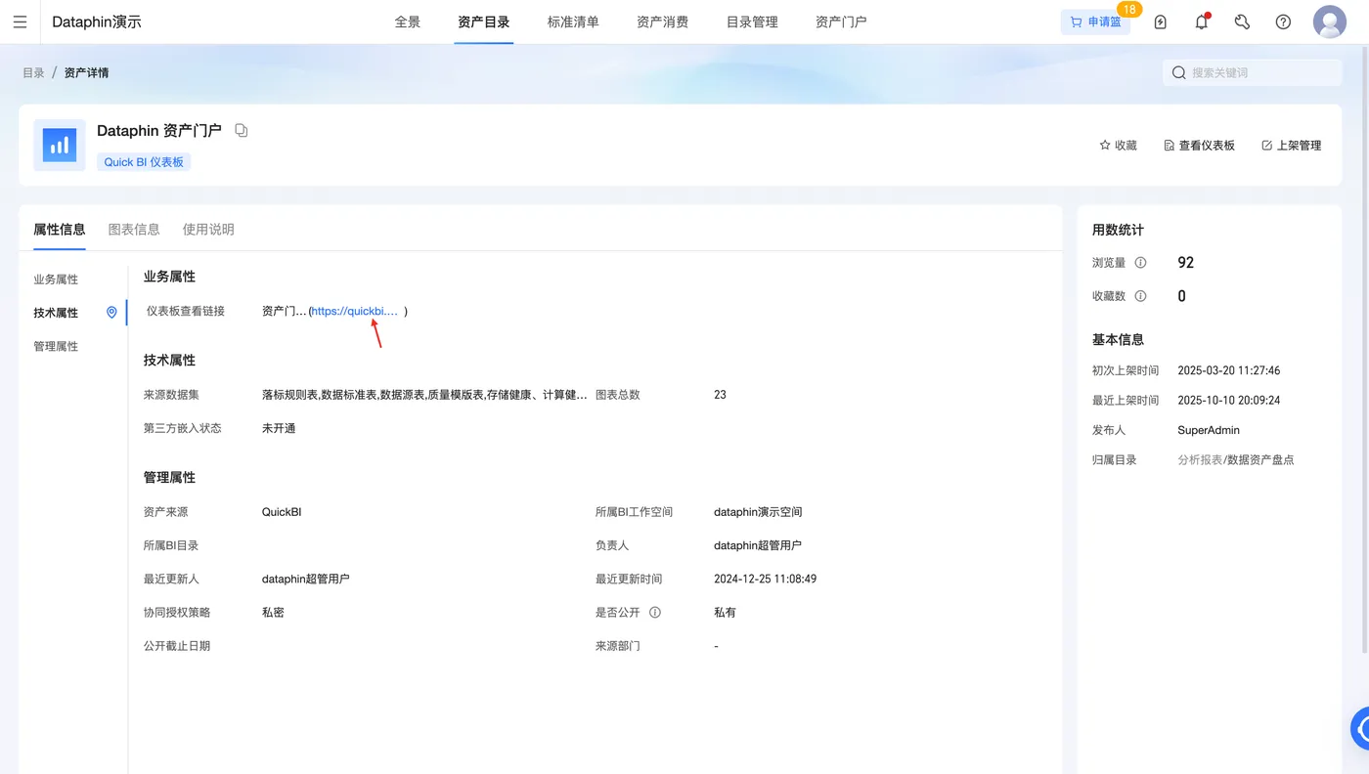Image resolution: width=1369 pixels, height=774 pixels.
Task: Click the 用数统计 heading
Action: [1118, 231]
